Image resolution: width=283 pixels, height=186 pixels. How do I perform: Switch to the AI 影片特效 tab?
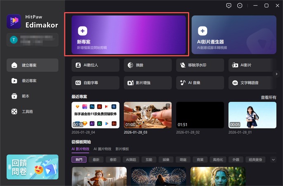80,149
